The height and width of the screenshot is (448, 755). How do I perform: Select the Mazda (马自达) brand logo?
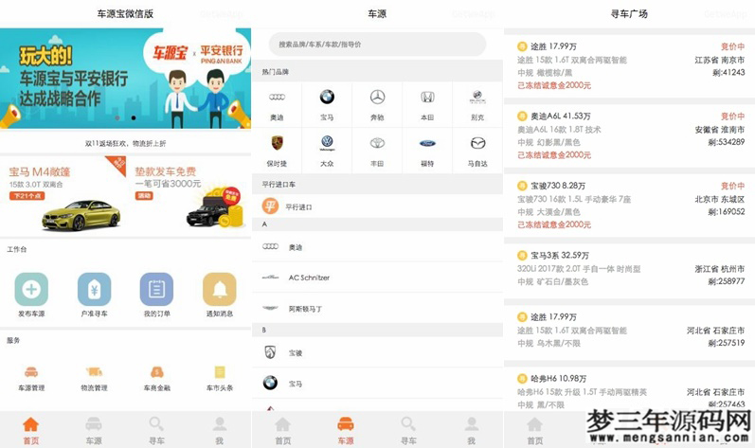point(477,143)
